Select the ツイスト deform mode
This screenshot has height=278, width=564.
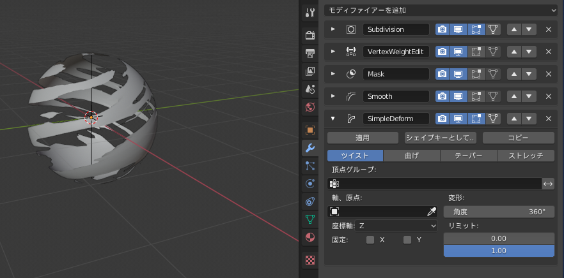[355, 156]
